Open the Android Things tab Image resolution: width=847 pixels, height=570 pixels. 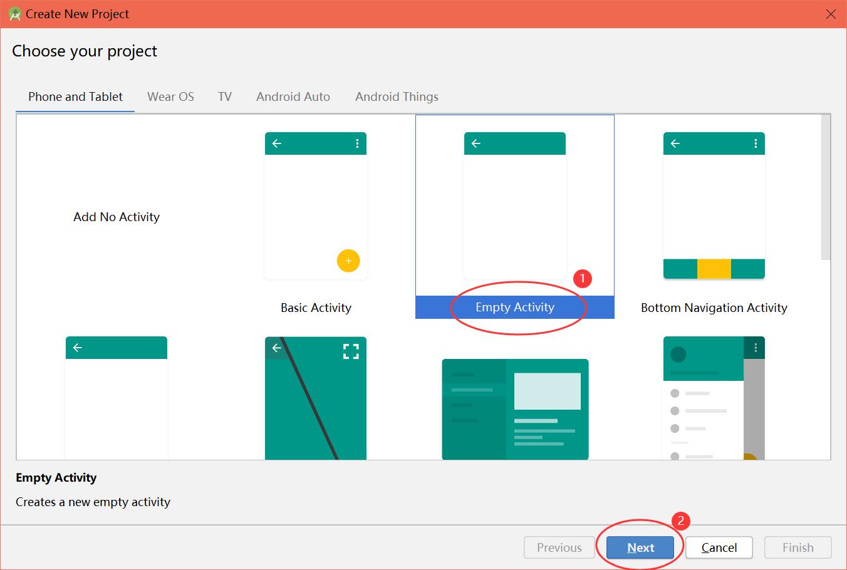[x=397, y=96]
